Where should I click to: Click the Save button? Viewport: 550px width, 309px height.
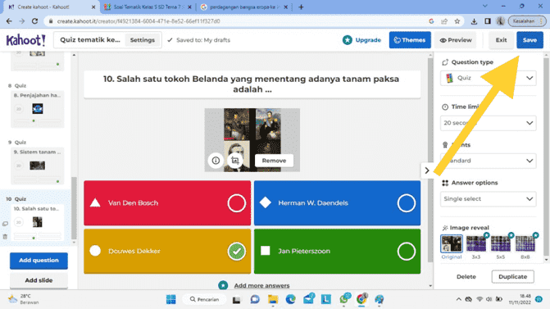[x=530, y=40]
